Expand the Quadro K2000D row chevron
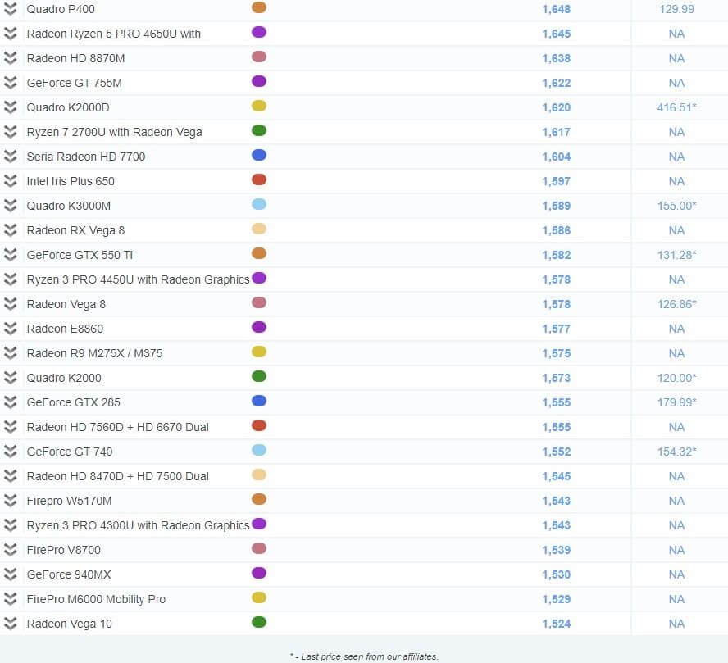This screenshot has height=663, width=728. 10,107
